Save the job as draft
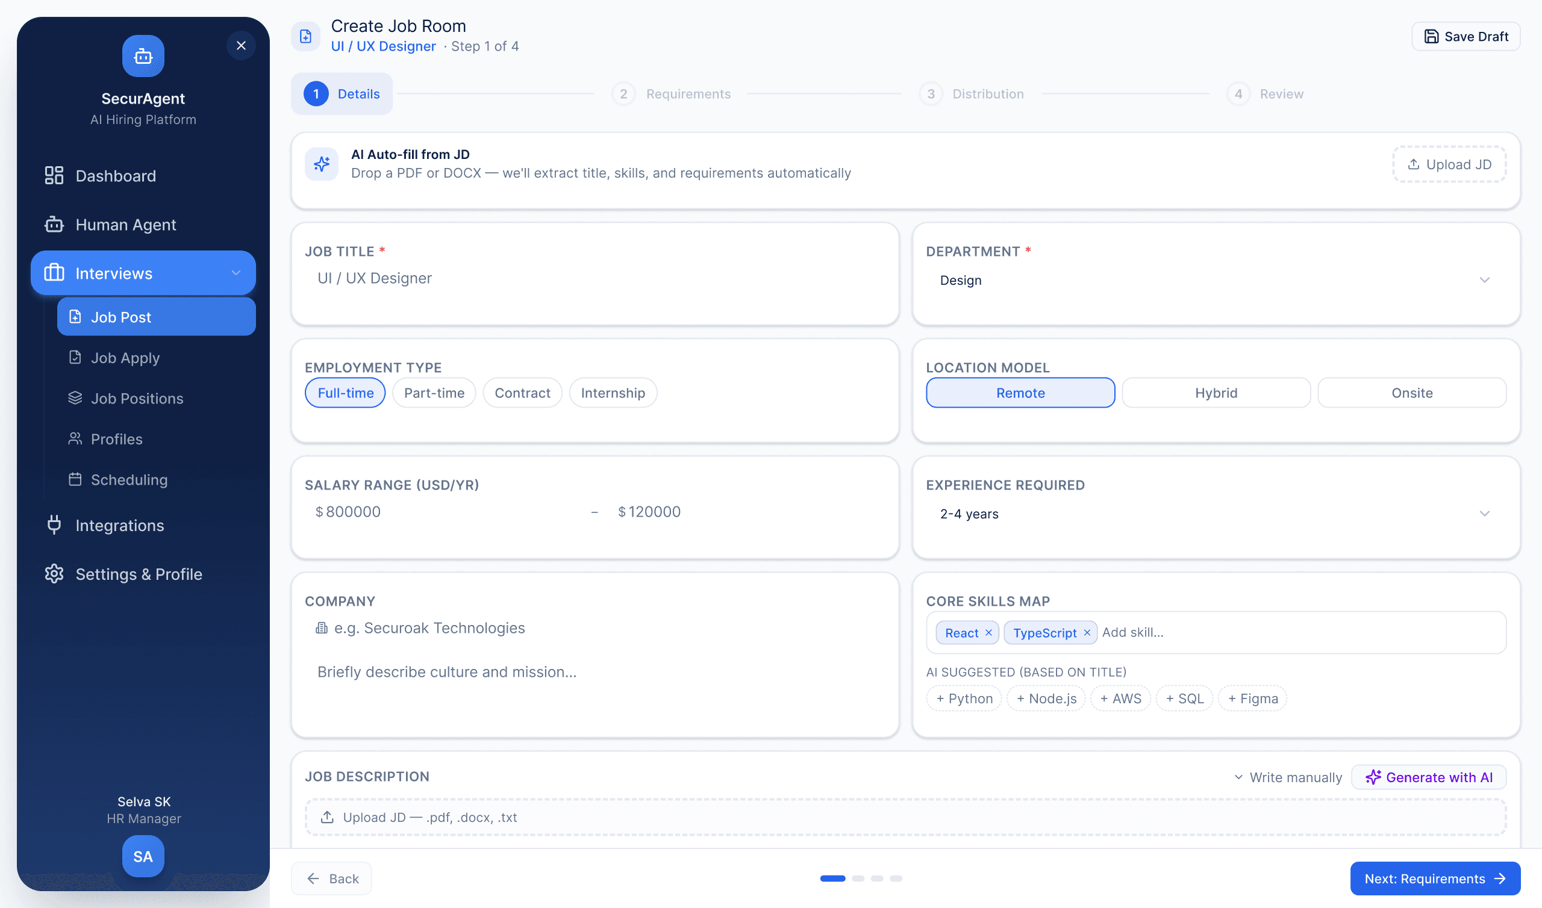Image resolution: width=1542 pixels, height=908 pixels. tap(1466, 37)
